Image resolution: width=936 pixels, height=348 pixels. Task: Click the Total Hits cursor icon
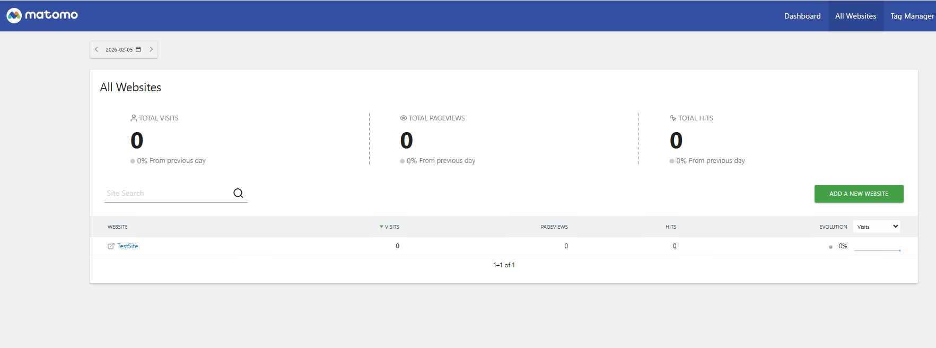point(673,118)
